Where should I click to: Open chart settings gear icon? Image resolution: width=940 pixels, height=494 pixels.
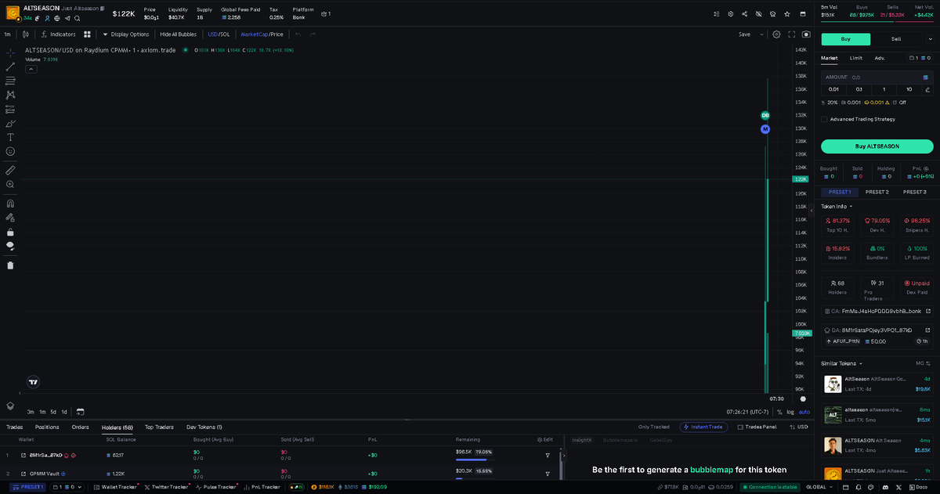point(776,34)
